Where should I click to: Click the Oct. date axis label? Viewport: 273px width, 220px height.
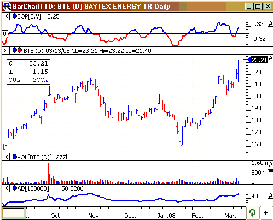tap(56, 216)
